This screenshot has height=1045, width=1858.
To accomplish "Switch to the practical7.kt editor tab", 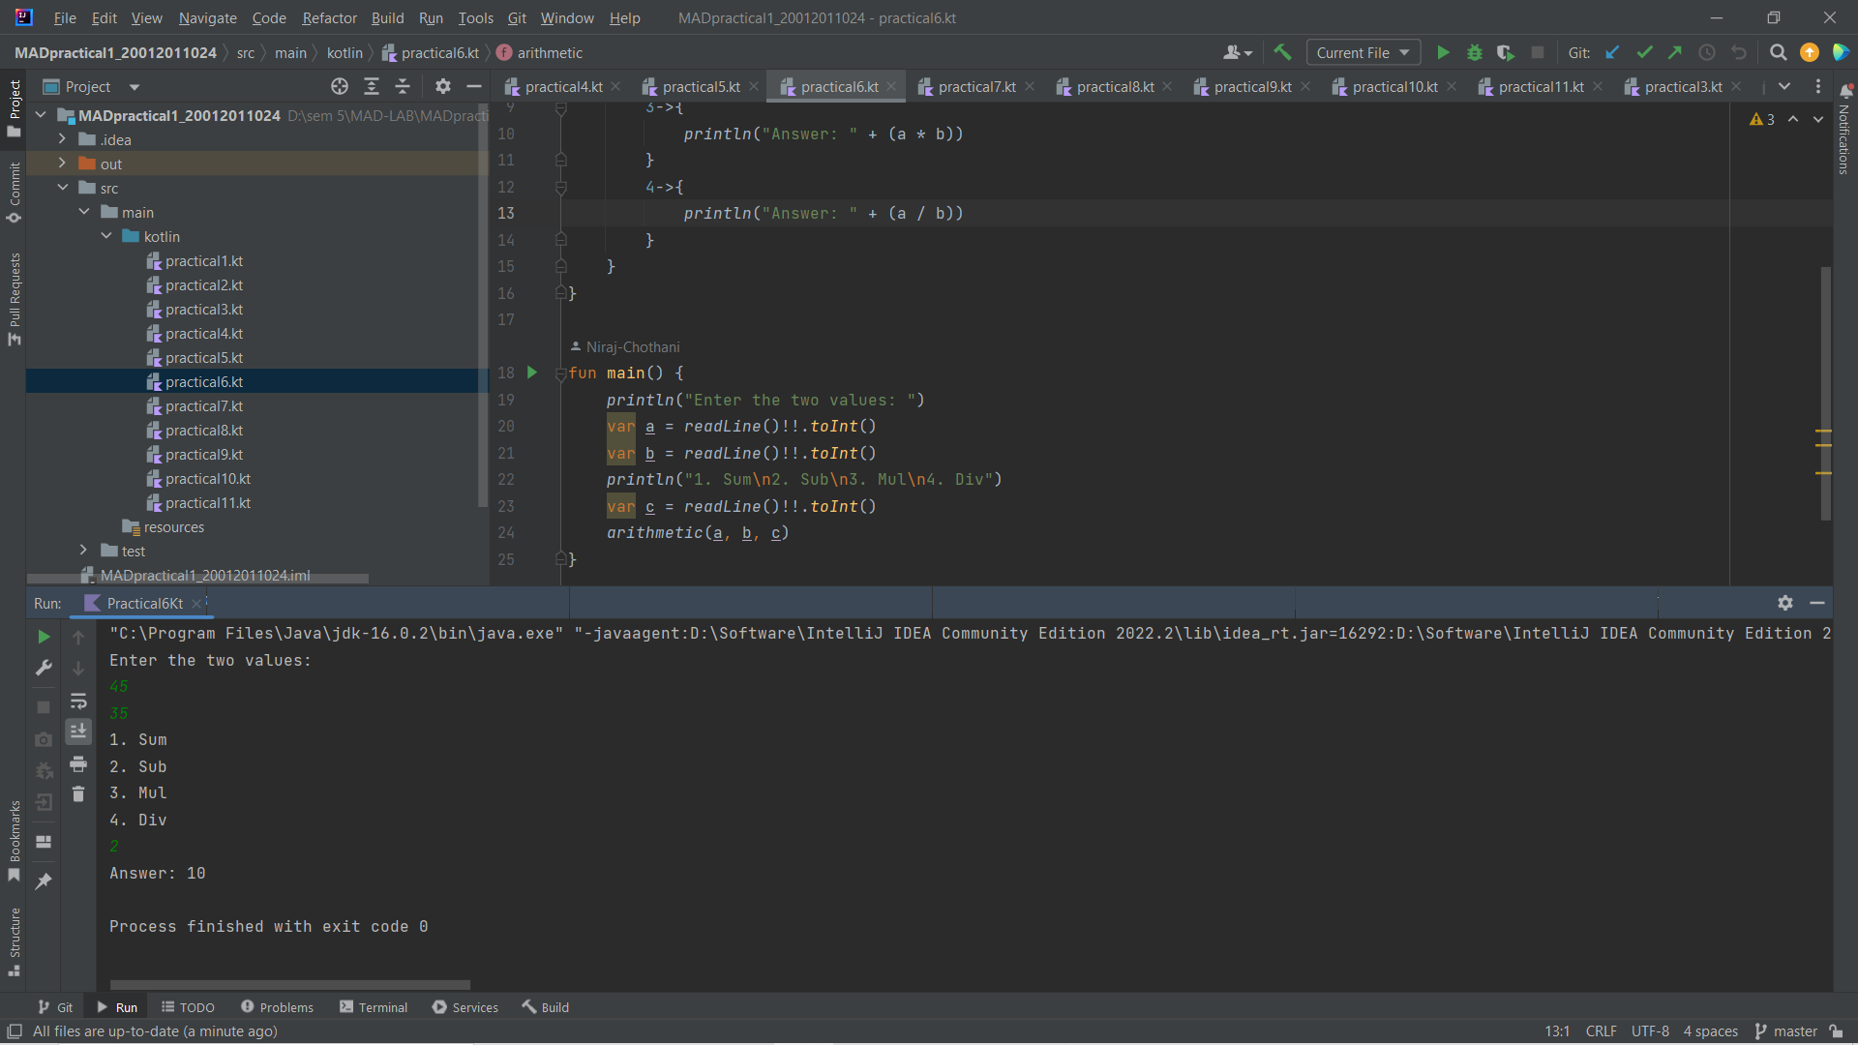I will pos(975,87).
